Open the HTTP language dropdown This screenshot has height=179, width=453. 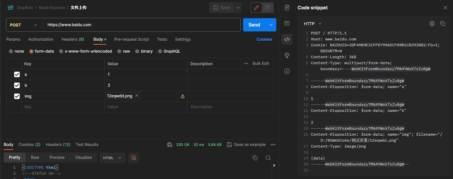pos(313,23)
